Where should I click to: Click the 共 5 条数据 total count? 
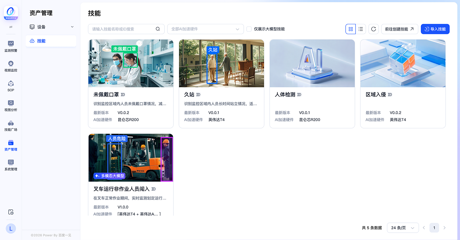[x=372, y=228]
